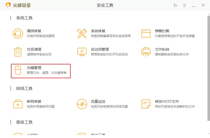210x138 pixels.
Task: Open the main menu list icon
Action: coord(184,5)
